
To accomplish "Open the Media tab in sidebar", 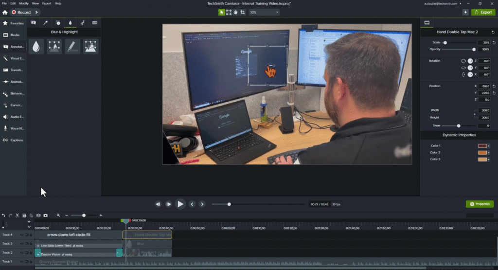I will point(13,35).
